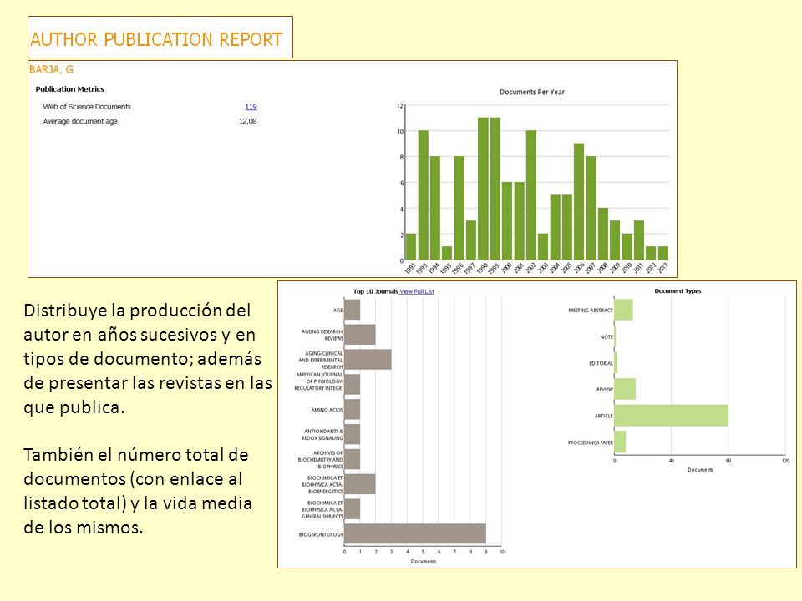Click the MEETING ABSTRACT document type bar
Image resolution: width=802 pixels, height=601 pixels.
coord(623,310)
